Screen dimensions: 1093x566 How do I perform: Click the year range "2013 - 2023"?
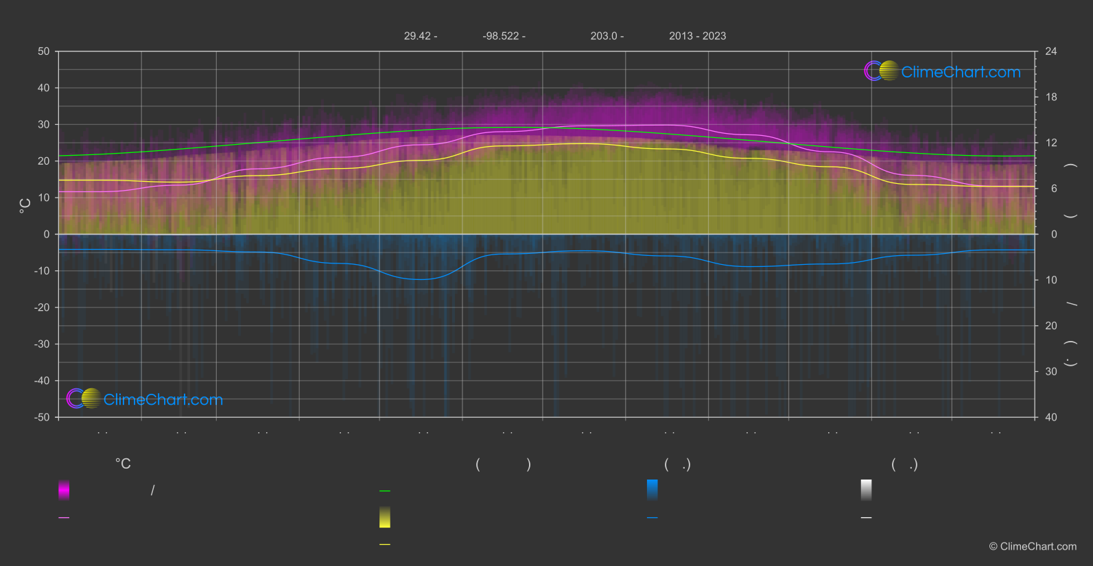pyautogui.click(x=698, y=36)
